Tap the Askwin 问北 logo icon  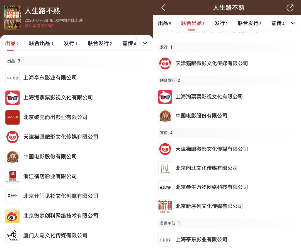point(165,168)
